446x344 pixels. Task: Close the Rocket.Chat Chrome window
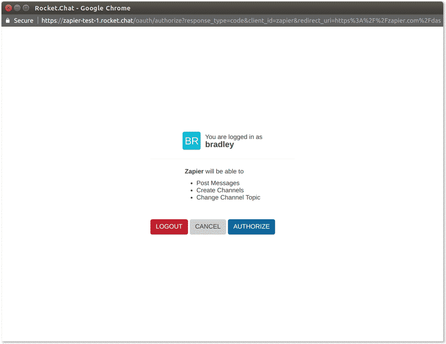point(9,8)
